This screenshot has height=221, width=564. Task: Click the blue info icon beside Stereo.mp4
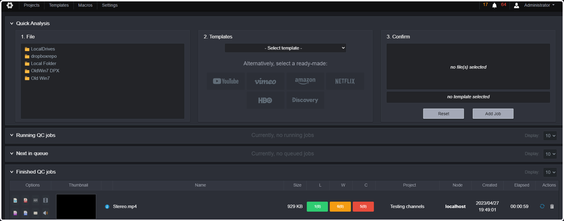point(107,206)
